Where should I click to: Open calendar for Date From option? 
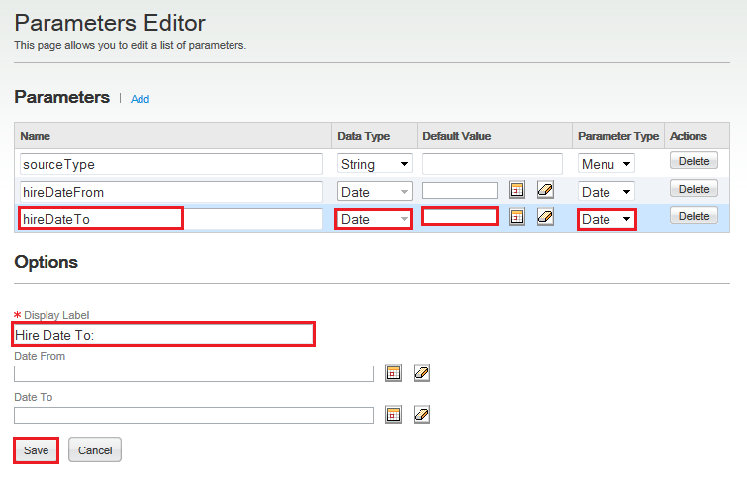(393, 372)
